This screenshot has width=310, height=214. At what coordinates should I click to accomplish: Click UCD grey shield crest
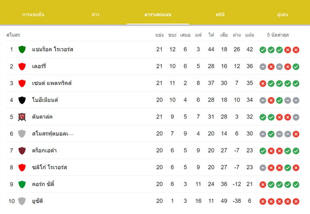click(x=22, y=201)
